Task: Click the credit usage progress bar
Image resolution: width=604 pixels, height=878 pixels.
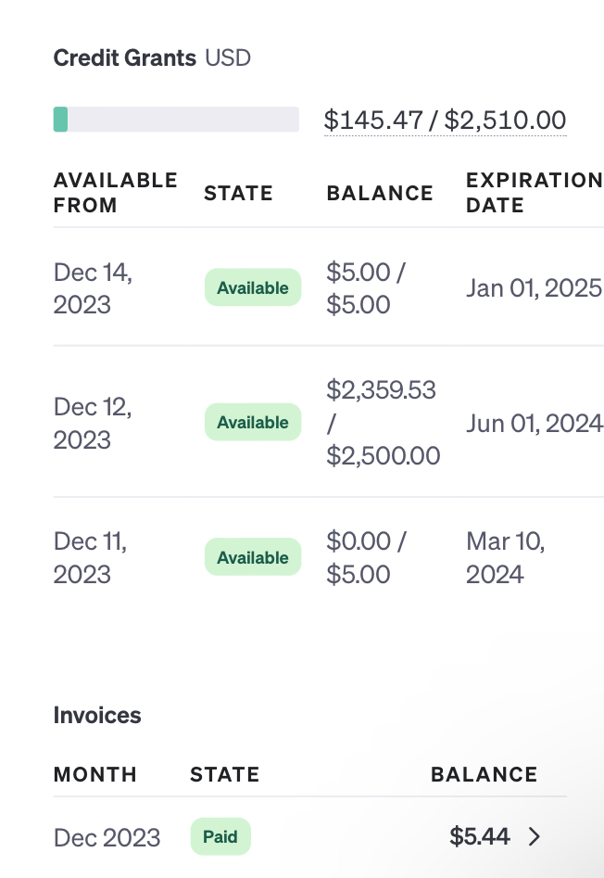Action: point(176,120)
